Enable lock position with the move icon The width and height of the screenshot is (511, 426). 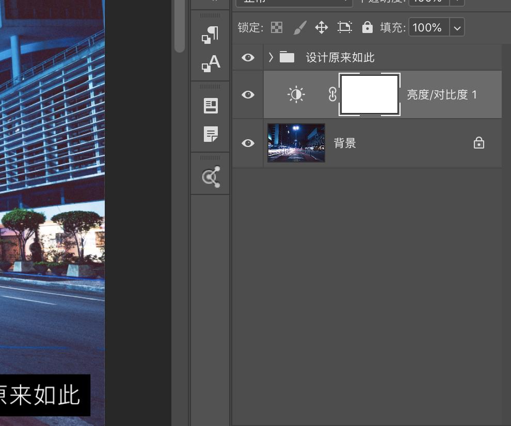[x=322, y=27]
